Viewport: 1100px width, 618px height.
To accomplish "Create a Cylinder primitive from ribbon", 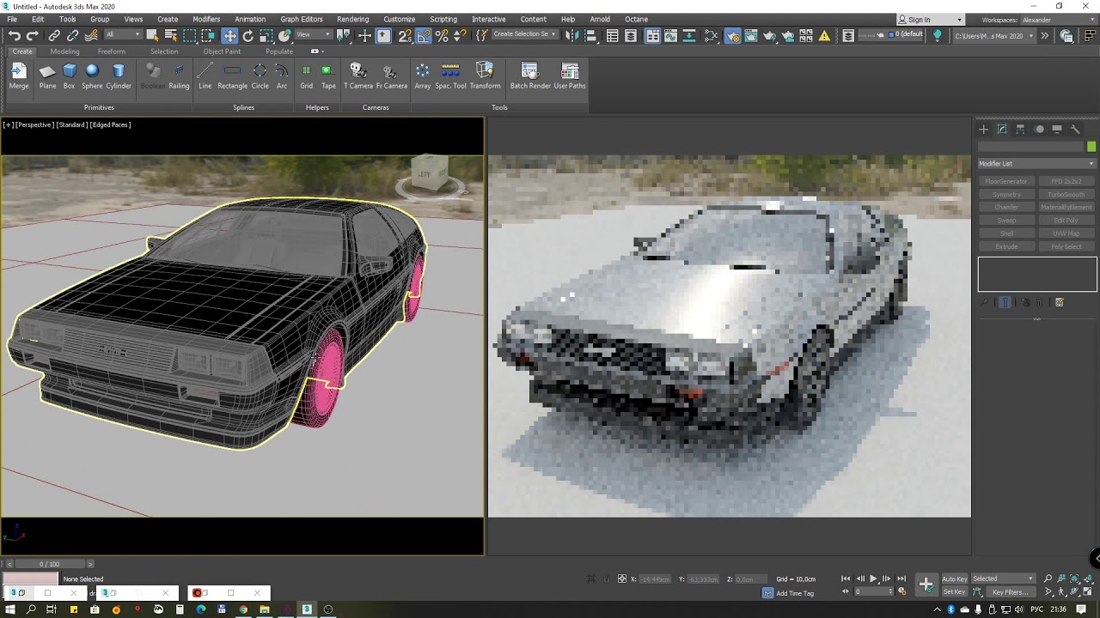I will pyautogui.click(x=119, y=76).
